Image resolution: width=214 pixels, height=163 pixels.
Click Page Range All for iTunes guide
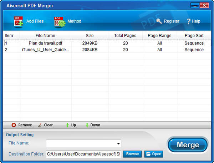pyautogui.click(x=159, y=50)
